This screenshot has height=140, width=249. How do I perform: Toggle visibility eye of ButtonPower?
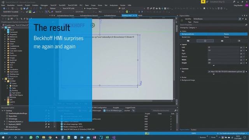49,127
